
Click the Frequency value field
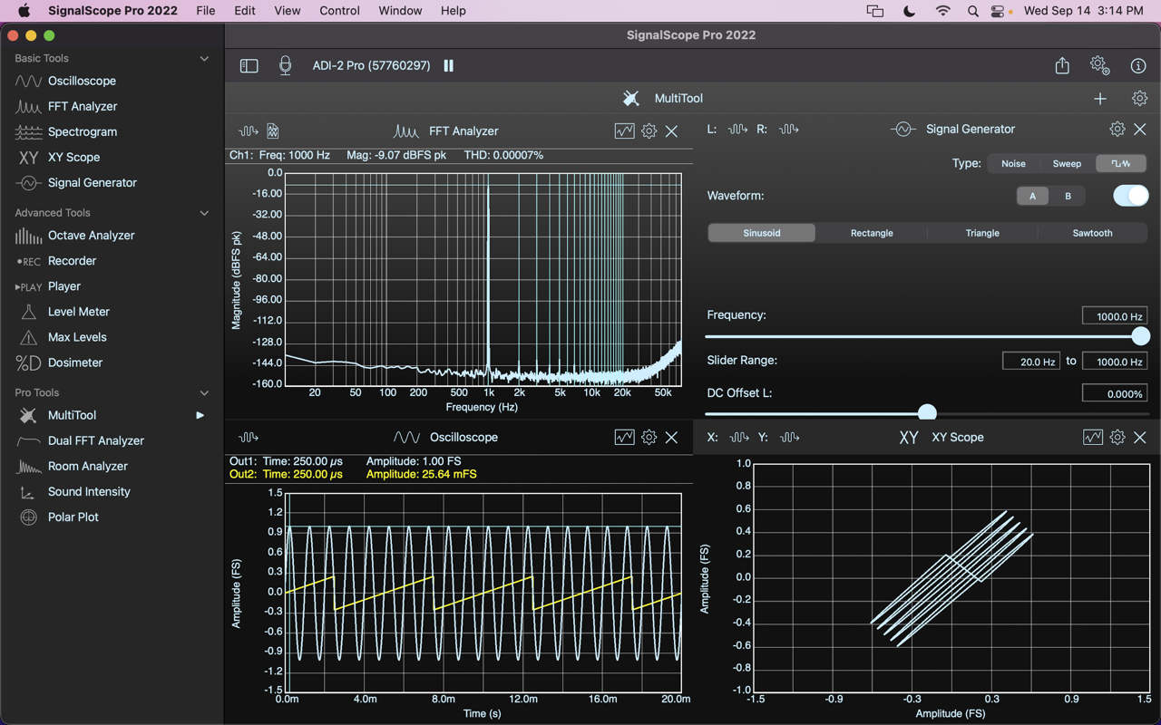coord(1115,316)
